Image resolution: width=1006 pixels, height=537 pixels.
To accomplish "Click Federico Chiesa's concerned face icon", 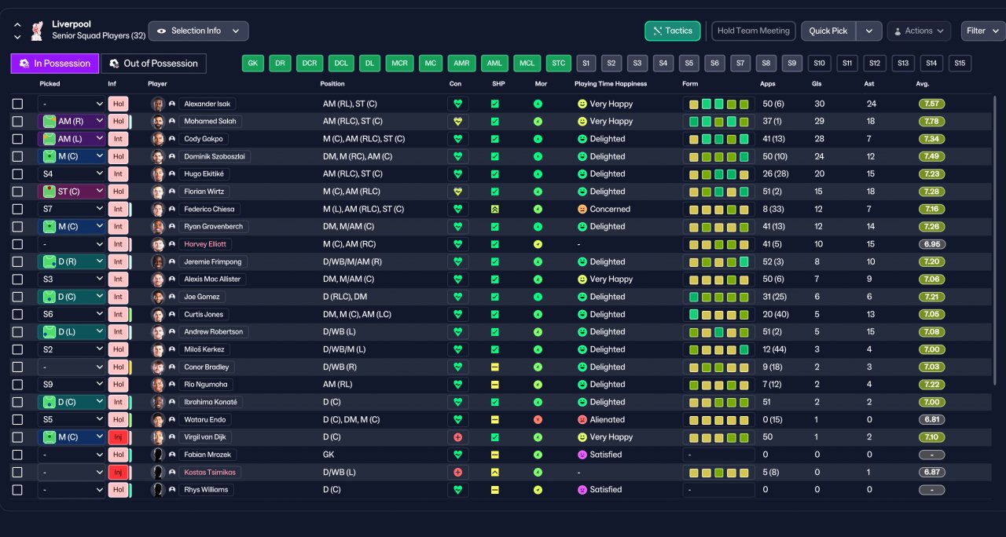I will click(582, 210).
